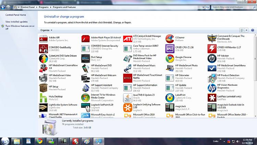Select the Logitech SetPoint 6.20 entry

(x=101, y=108)
